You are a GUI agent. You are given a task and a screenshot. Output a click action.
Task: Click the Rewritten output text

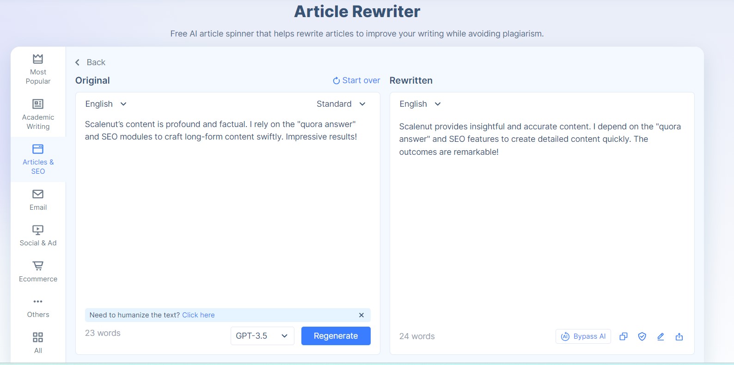click(x=540, y=139)
